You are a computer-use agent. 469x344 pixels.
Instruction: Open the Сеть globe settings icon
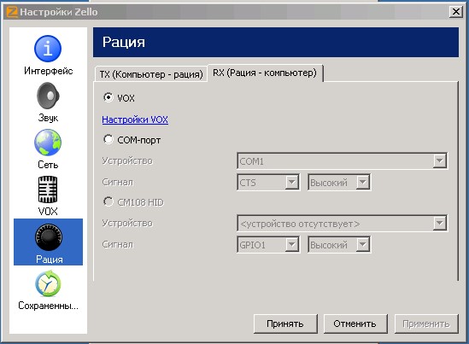pyautogui.click(x=48, y=143)
